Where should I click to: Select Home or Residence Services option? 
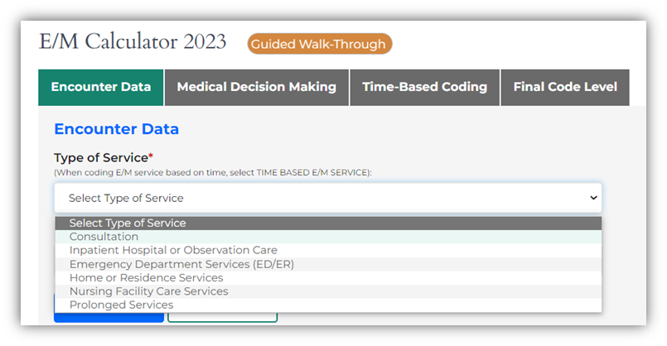coord(146,278)
